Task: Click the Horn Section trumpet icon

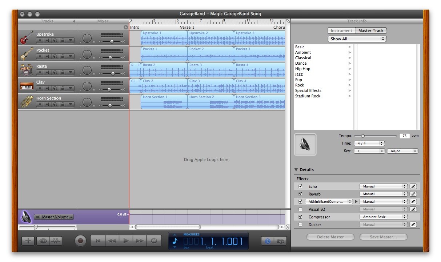Action: [27, 102]
